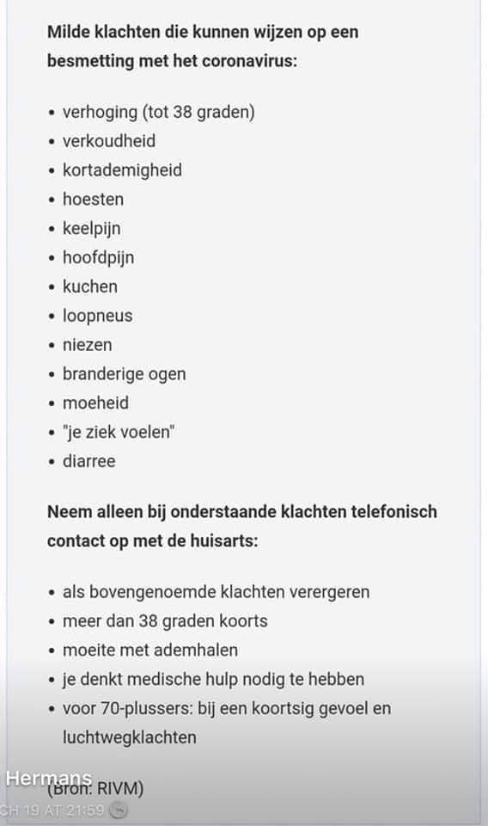Select the 'diarree' list item
Viewport: 488px width, 826px height.
click(x=88, y=461)
